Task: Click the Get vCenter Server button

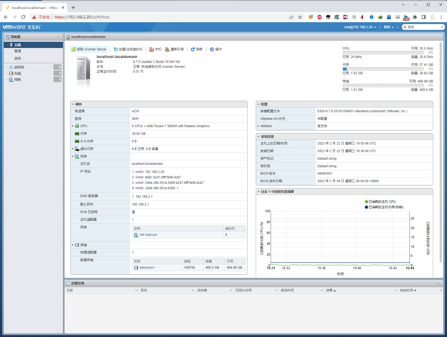Action: coord(89,49)
